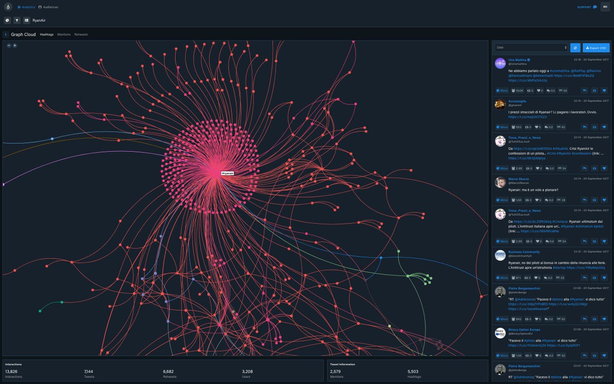Export tweets with Export CSV button
Image resolution: width=614 pixels, height=384 pixels.
pos(596,48)
